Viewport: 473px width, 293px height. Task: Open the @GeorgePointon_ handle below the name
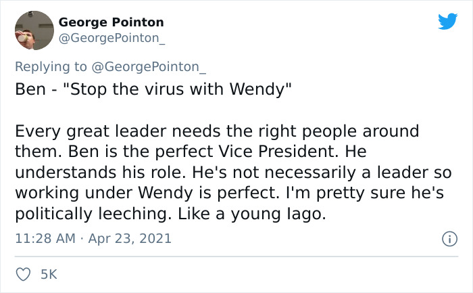click(x=111, y=39)
